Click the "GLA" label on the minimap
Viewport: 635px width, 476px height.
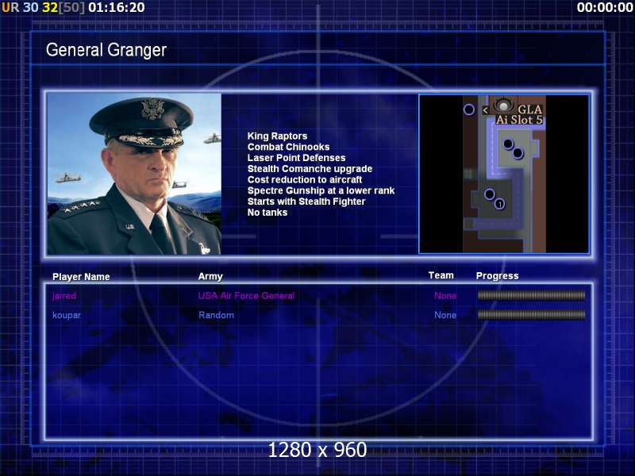(x=529, y=109)
